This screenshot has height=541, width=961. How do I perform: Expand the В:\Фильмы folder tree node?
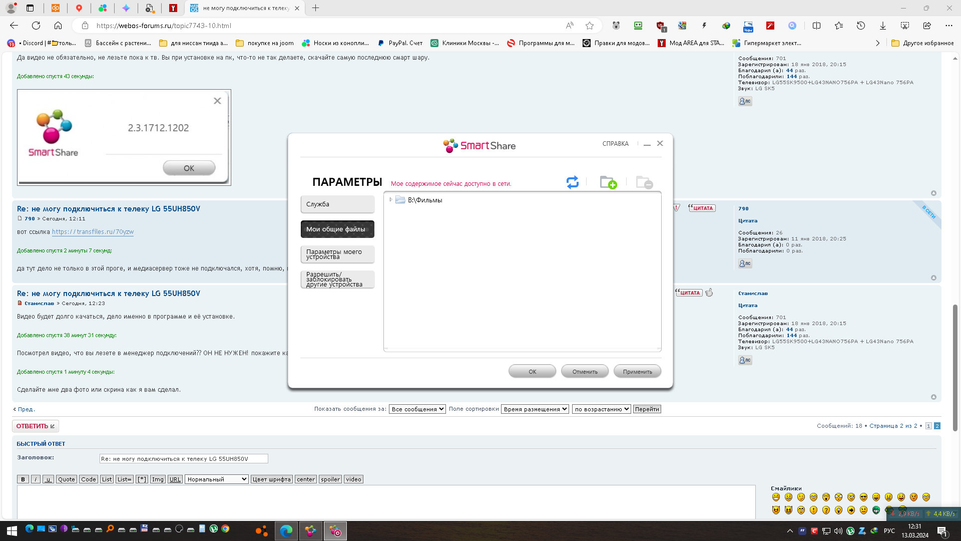391,200
